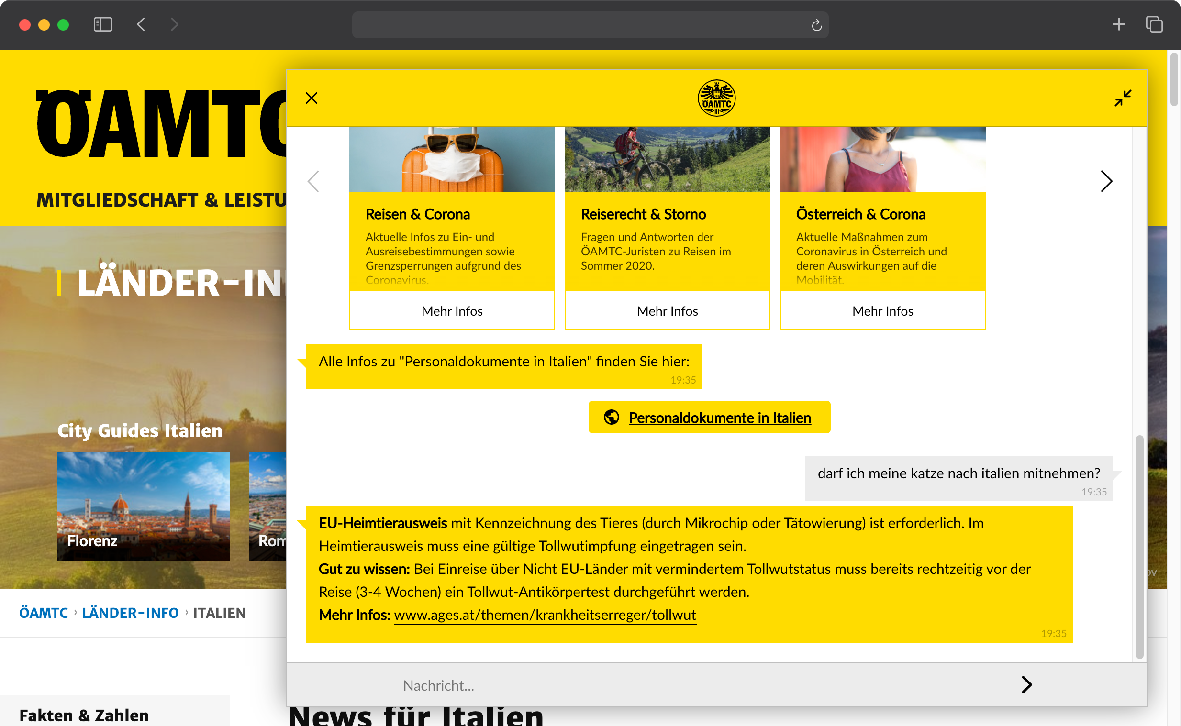Click the chat window scrollbar
The height and width of the screenshot is (726, 1181).
coord(1139,547)
